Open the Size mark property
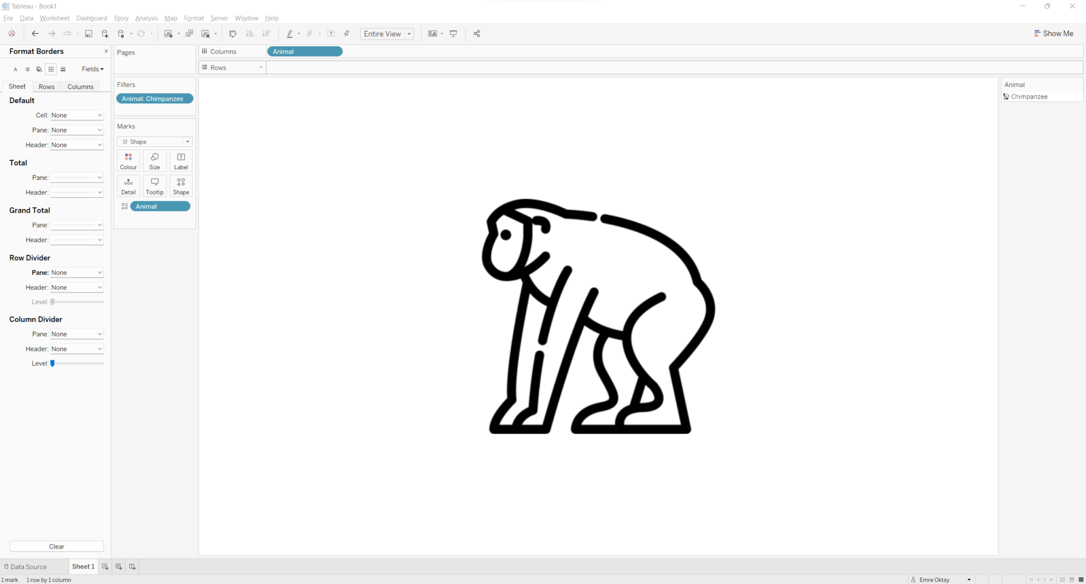Viewport: 1086px width, 584px height. [154, 160]
